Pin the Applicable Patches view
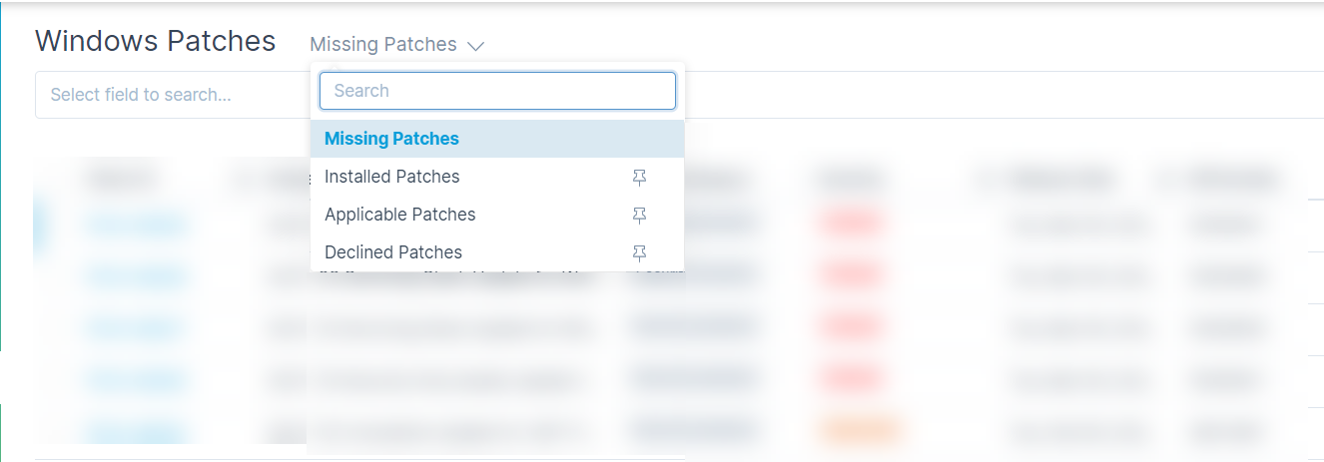This screenshot has height=462, width=1324. (x=640, y=215)
